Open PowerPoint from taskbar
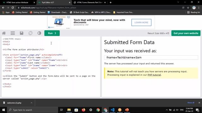202x113 pixels. click(127, 110)
